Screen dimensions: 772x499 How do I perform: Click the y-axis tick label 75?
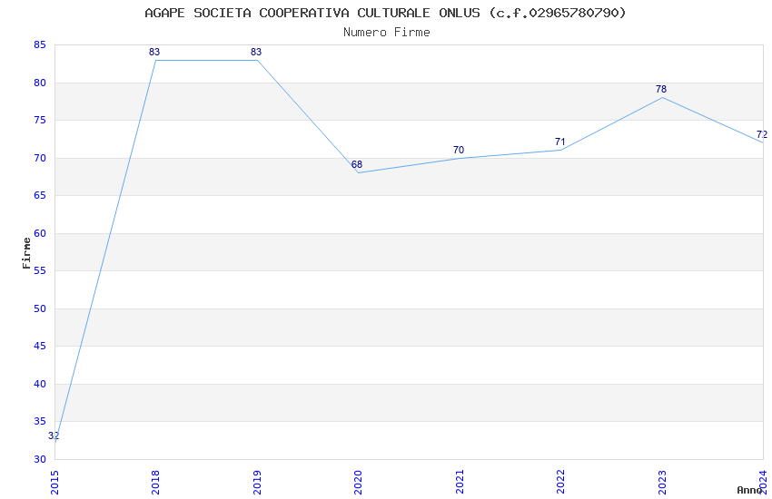(x=40, y=120)
